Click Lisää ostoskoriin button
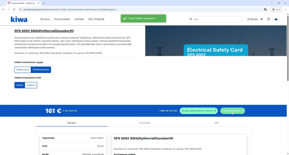 pos(233,111)
